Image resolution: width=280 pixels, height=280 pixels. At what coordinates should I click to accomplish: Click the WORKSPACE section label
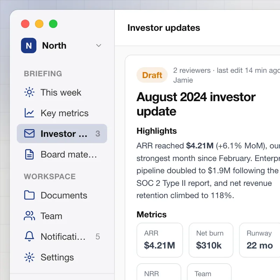pyautogui.click(x=50, y=176)
